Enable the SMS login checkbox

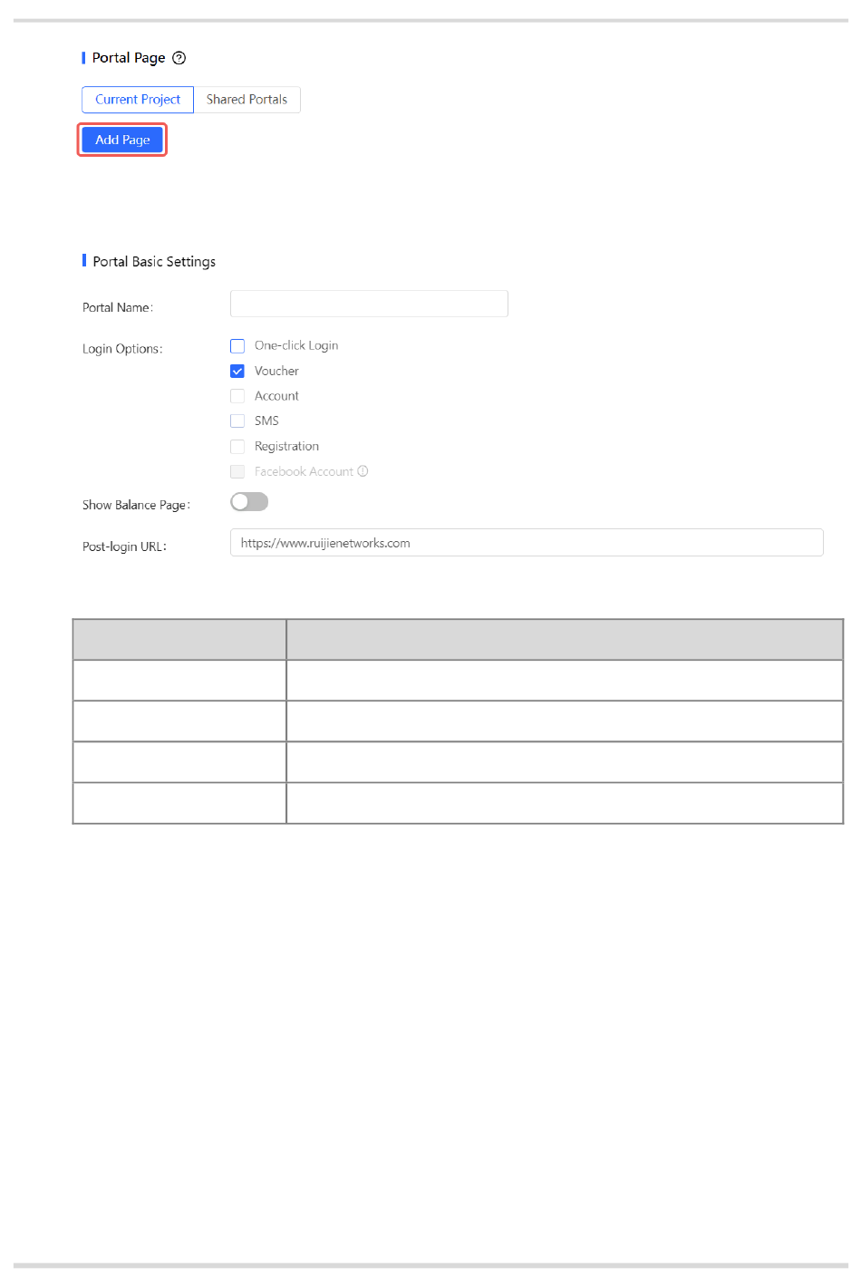click(237, 421)
